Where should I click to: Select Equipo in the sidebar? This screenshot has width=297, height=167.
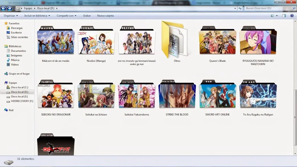pos(13,83)
